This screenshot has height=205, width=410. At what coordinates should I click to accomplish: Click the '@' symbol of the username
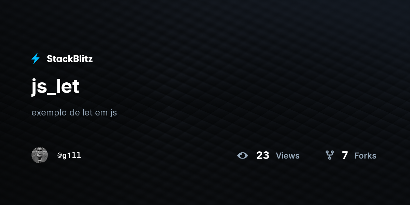(59, 155)
